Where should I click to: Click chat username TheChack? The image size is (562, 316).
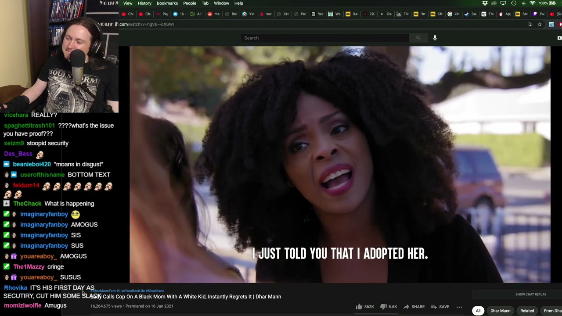pyautogui.click(x=27, y=204)
